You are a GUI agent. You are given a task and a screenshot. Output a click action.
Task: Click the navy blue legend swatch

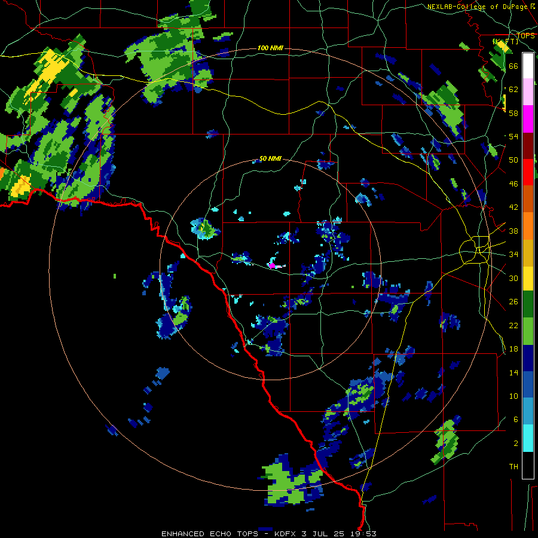coord(528,358)
